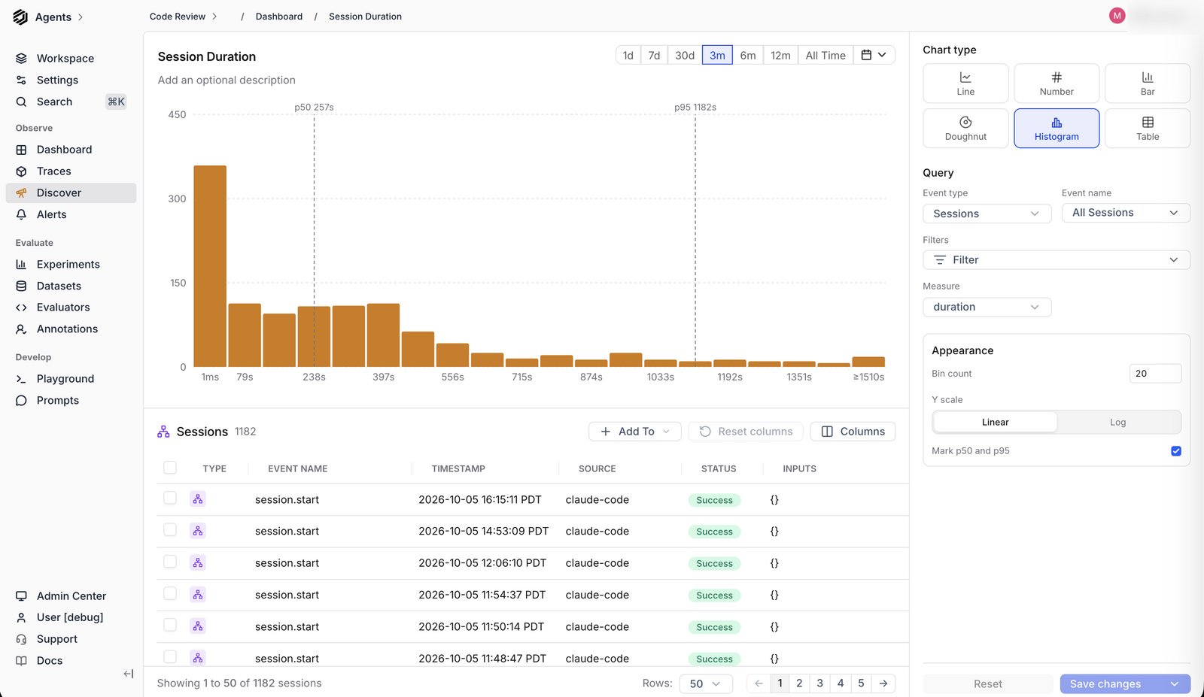The width and height of the screenshot is (1204, 697).
Task: Edit the Bin count field
Action: tap(1155, 374)
